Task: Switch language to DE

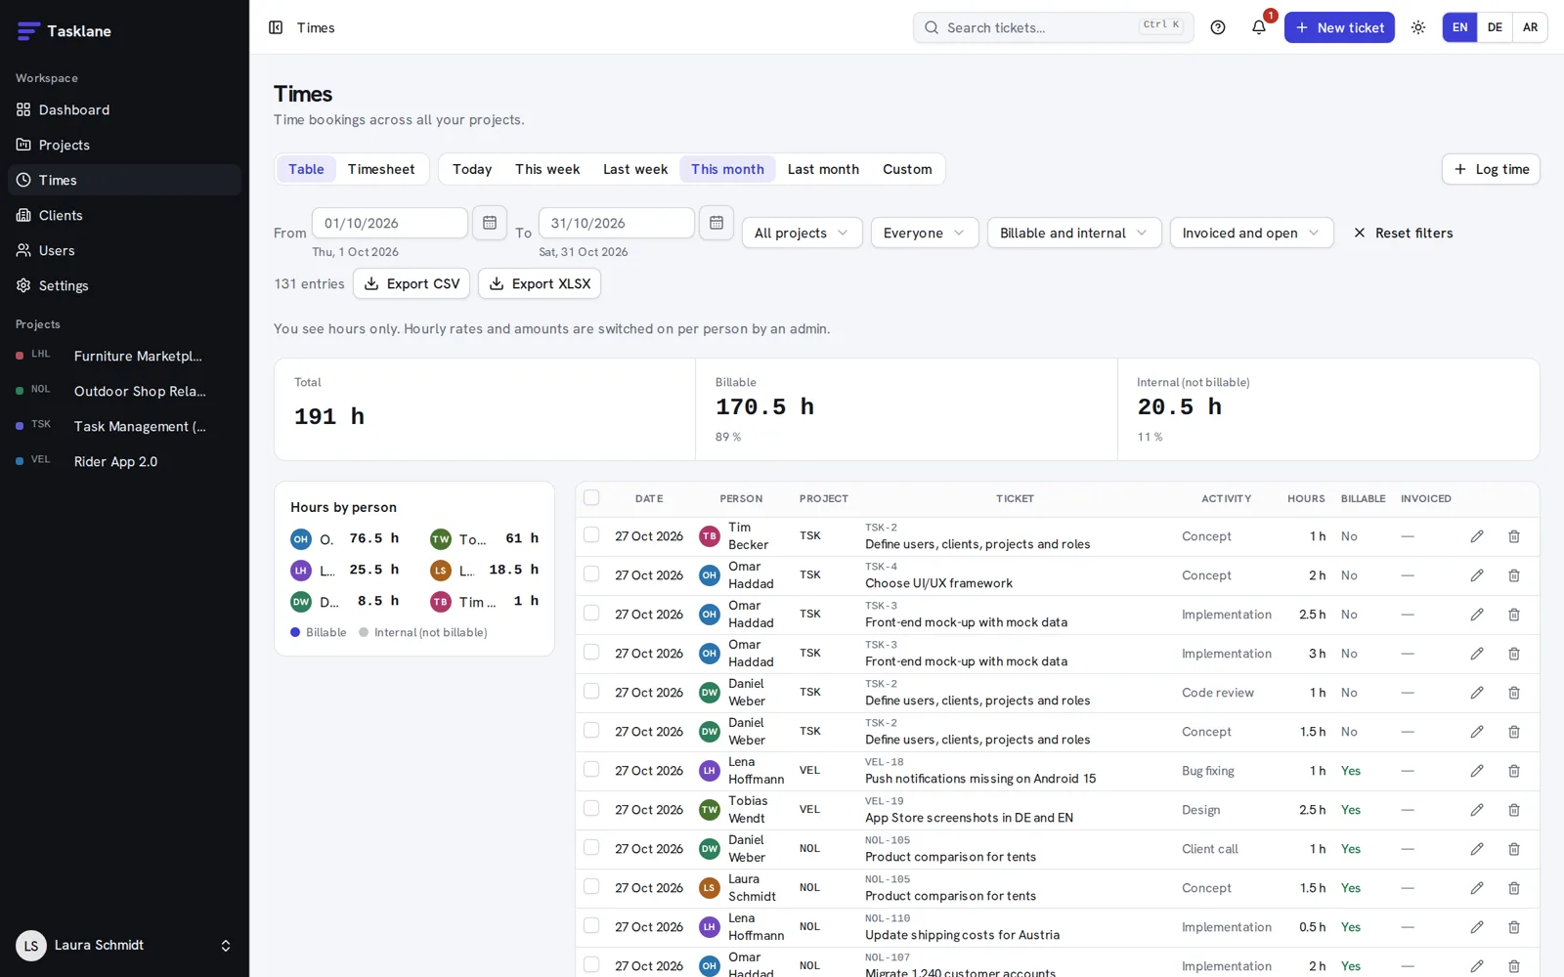Action: coord(1495,27)
